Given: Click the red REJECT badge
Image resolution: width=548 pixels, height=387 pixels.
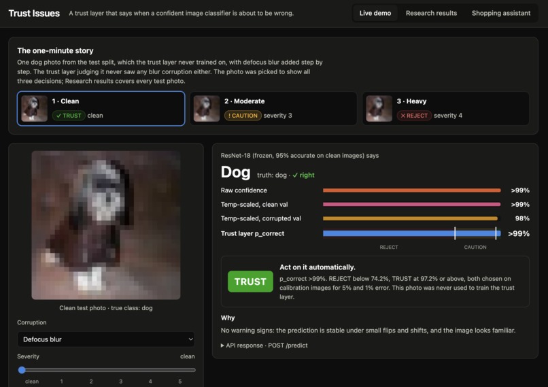Looking at the screenshot, I should coord(414,116).
